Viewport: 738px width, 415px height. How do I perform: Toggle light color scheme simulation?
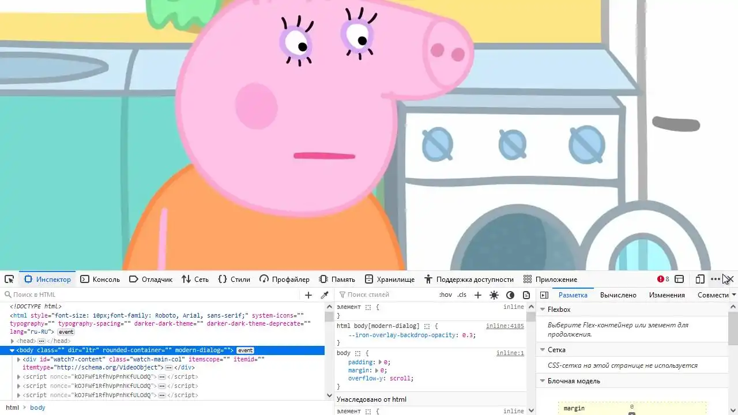click(x=494, y=295)
